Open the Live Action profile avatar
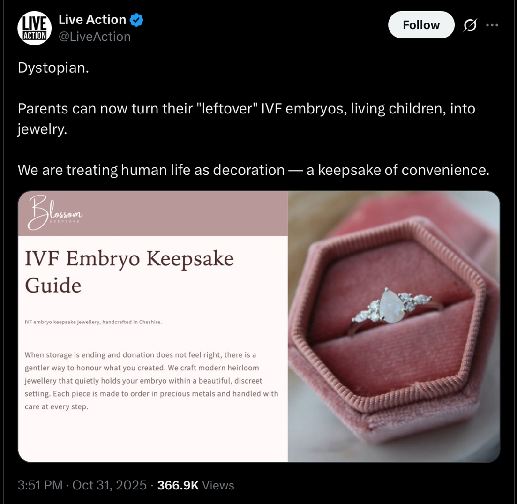The width and height of the screenshot is (517, 504). (x=34, y=28)
